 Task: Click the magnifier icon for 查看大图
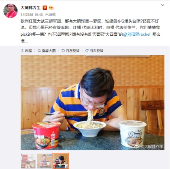coord(39,51)
